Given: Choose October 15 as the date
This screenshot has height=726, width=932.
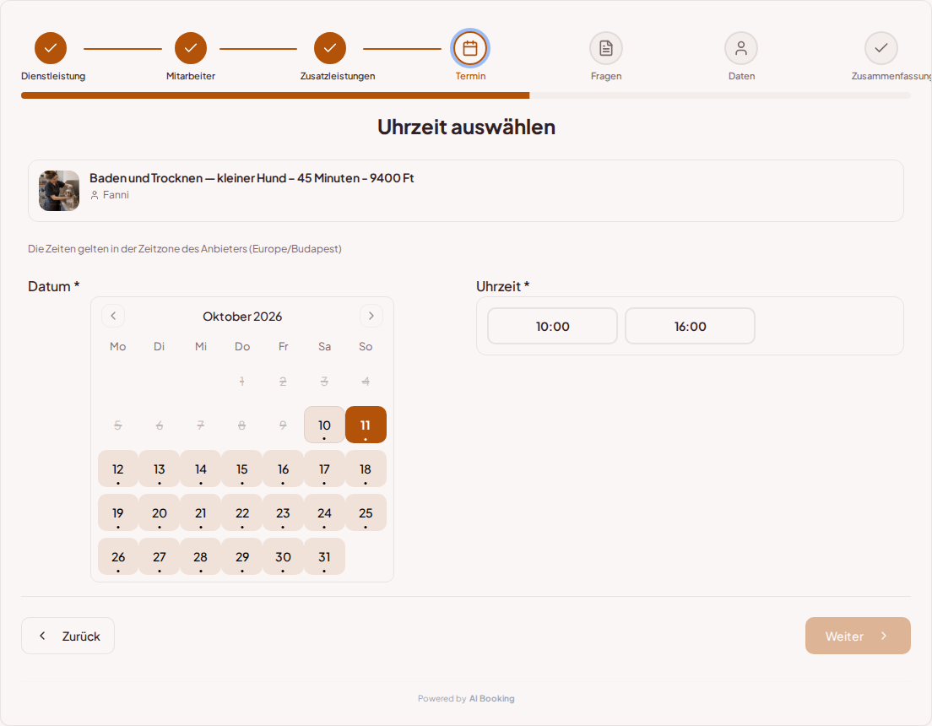Looking at the screenshot, I should click(x=242, y=469).
